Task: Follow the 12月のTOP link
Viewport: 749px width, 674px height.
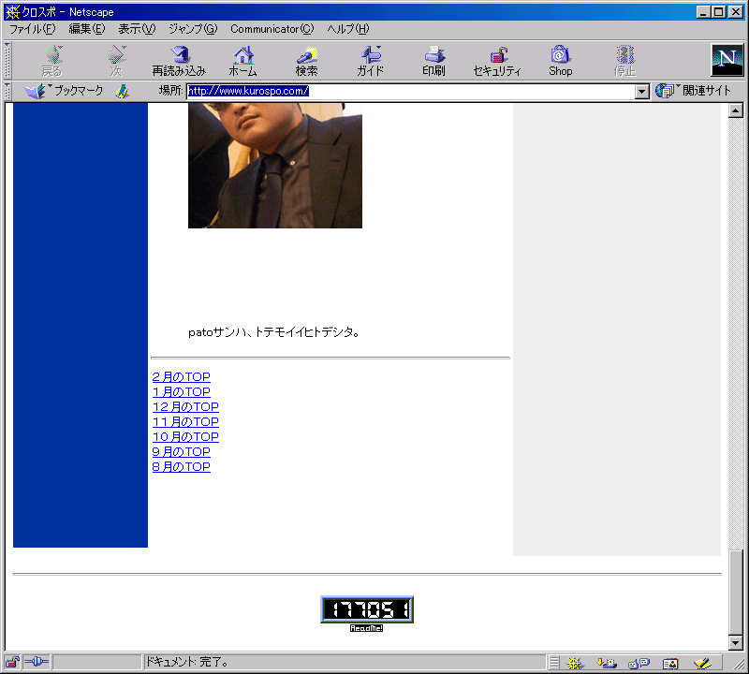Action: point(185,407)
